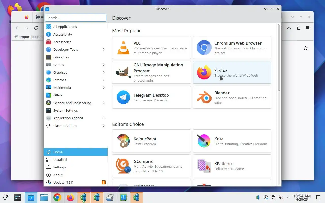Open downloads in the Firefox window

pos(289,28)
